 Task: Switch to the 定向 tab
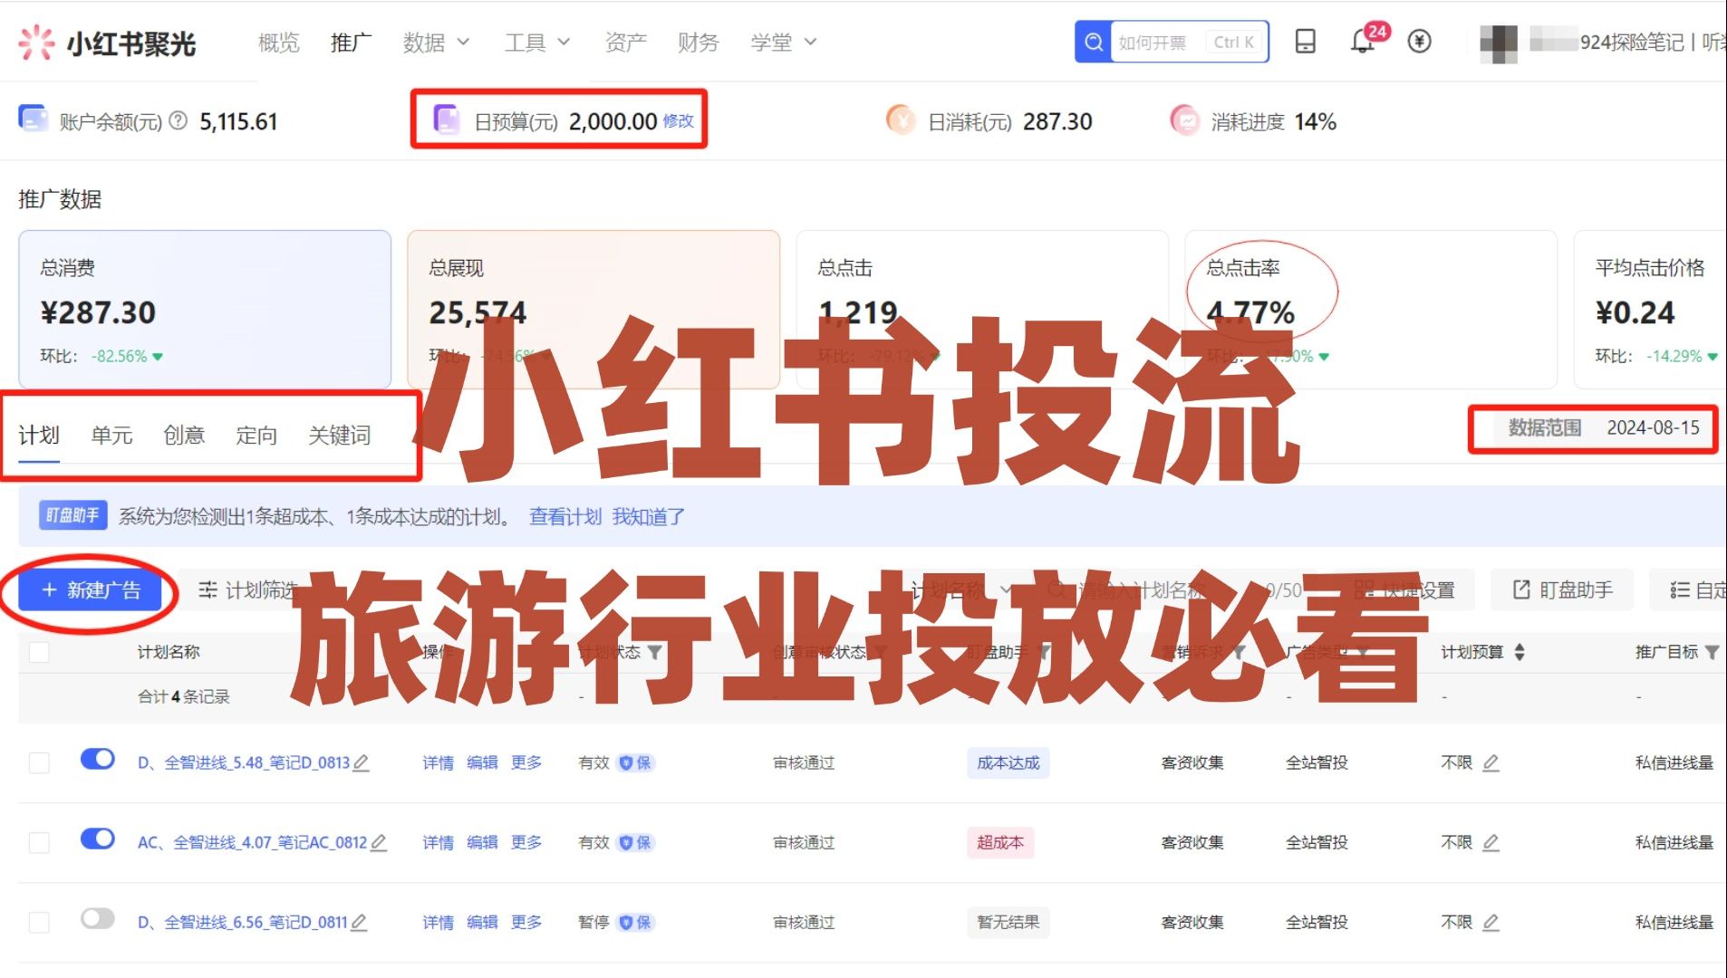(256, 436)
